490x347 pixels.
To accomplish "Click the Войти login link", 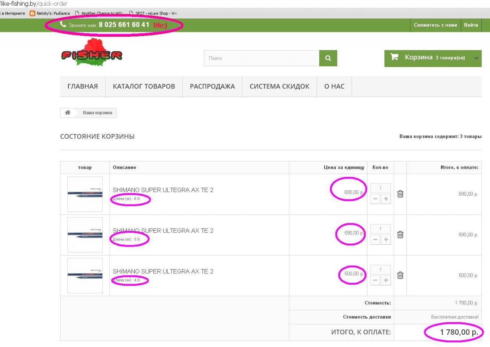I will [470, 25].
